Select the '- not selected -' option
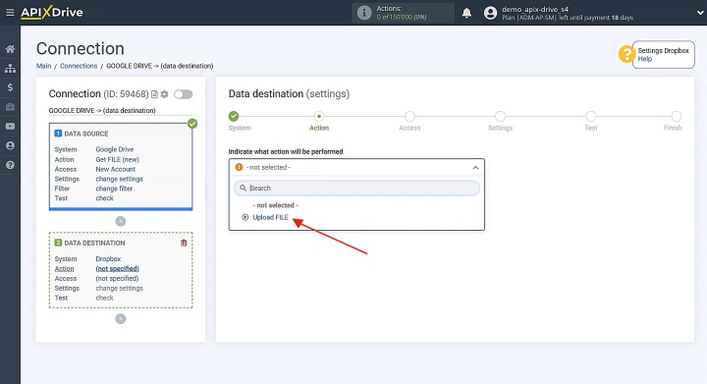Viewport: 707px width, 384px height. point(276,205)
